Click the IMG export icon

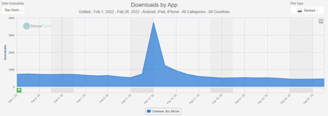pos(321,21)
